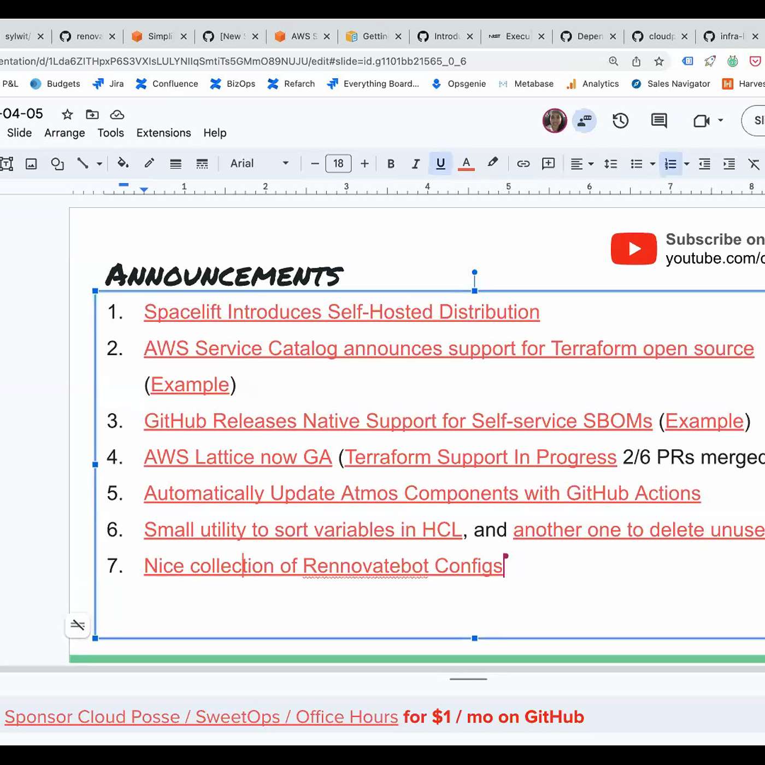
Task: Toggle Bold formatting
Action: point(391,164)
